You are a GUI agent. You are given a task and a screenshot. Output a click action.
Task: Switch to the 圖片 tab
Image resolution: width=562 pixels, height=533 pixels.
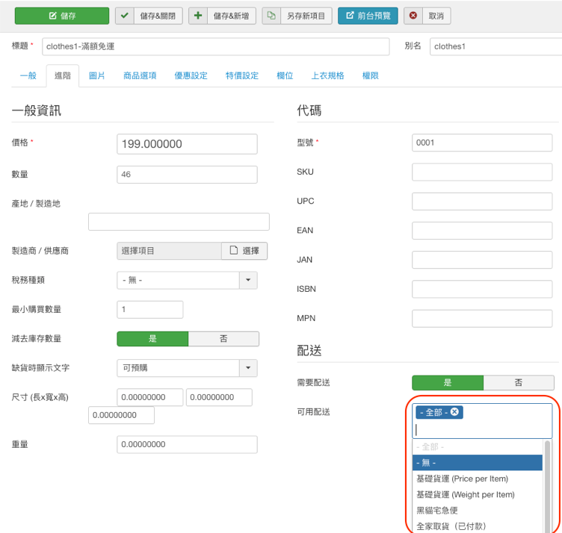tap(96, 75)
